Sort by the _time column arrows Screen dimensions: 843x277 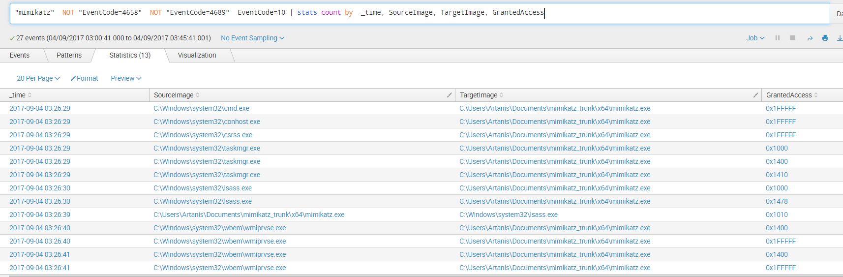tap(30, 95)
